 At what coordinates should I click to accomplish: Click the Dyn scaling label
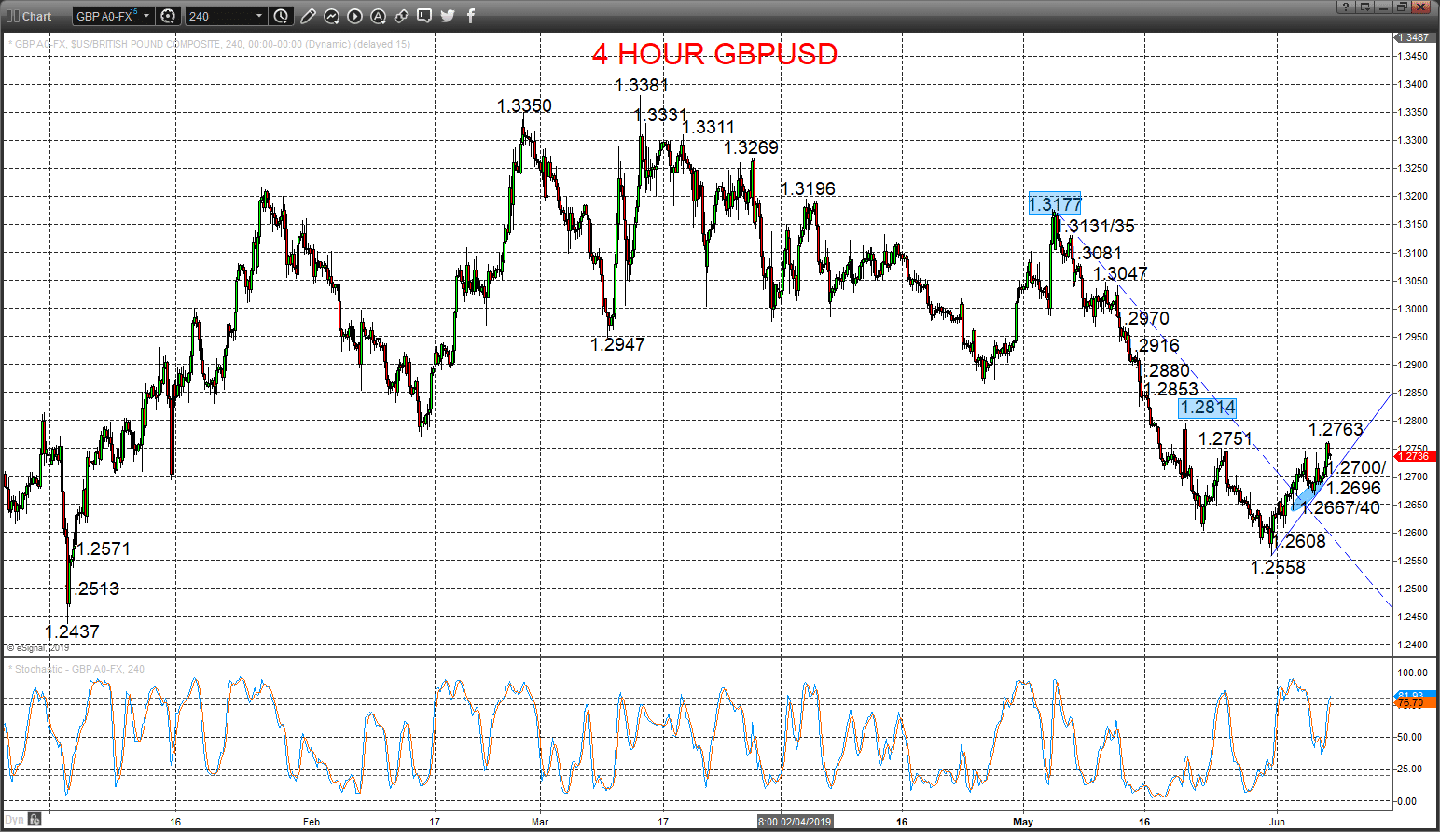pyautogui.click(x=15, y=820)
